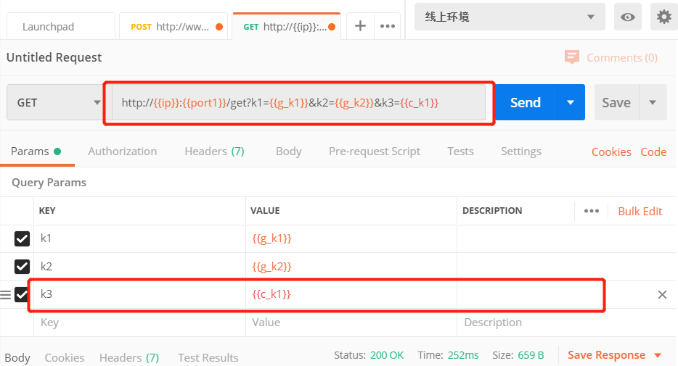The image size is (678, 366).
Task: Open a new request tab with plus icon
Action: point(360,26)
